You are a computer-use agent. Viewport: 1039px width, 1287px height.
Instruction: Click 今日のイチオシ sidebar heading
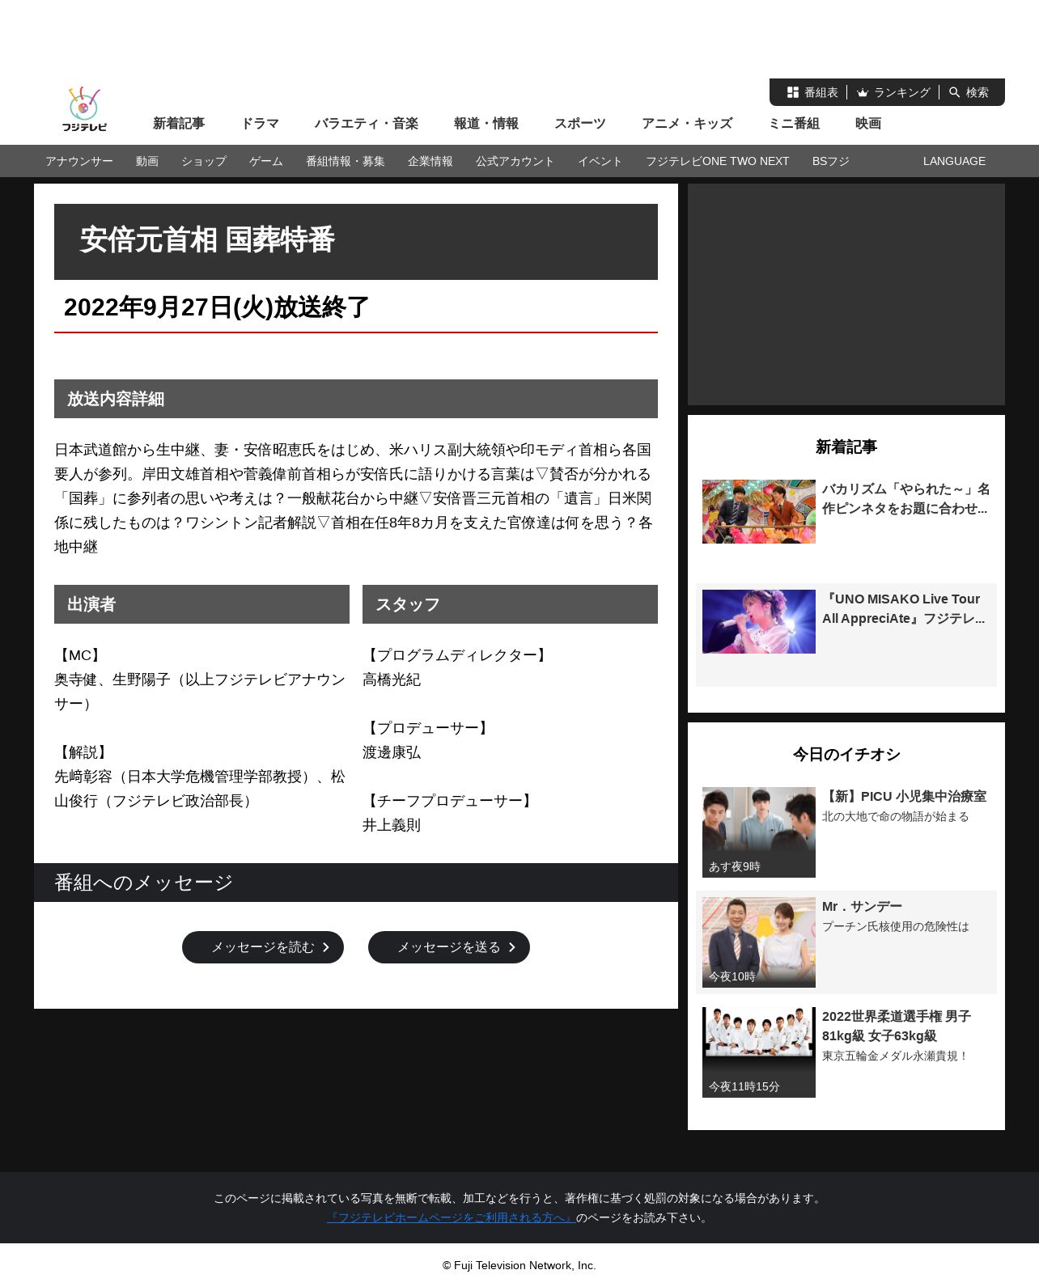pos(846,754)
